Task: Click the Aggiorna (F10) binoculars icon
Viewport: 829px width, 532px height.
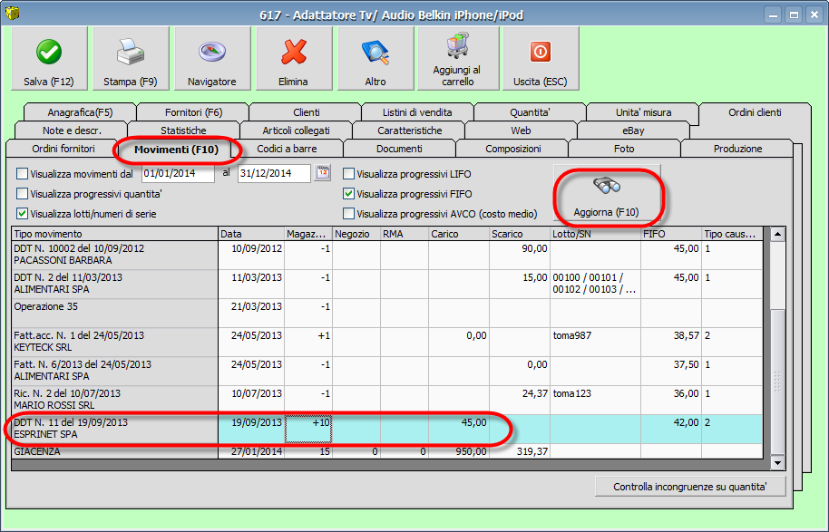Action: [x=607, y=188]
